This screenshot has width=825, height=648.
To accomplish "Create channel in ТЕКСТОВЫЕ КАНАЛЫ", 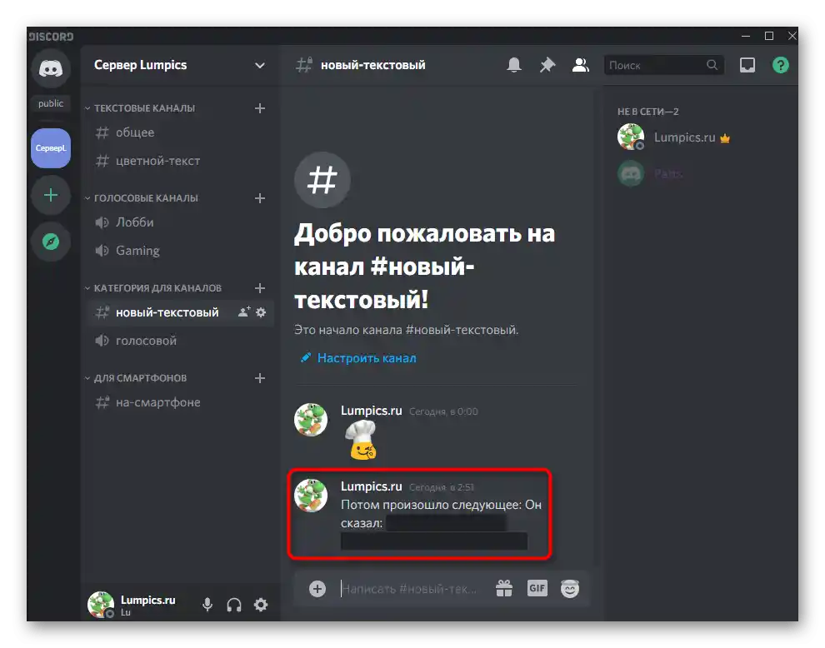I will (260, 108).
